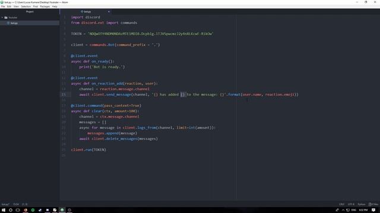Switch the ENG input language
The width and height of the screenshot is (380, 213).
354,210
